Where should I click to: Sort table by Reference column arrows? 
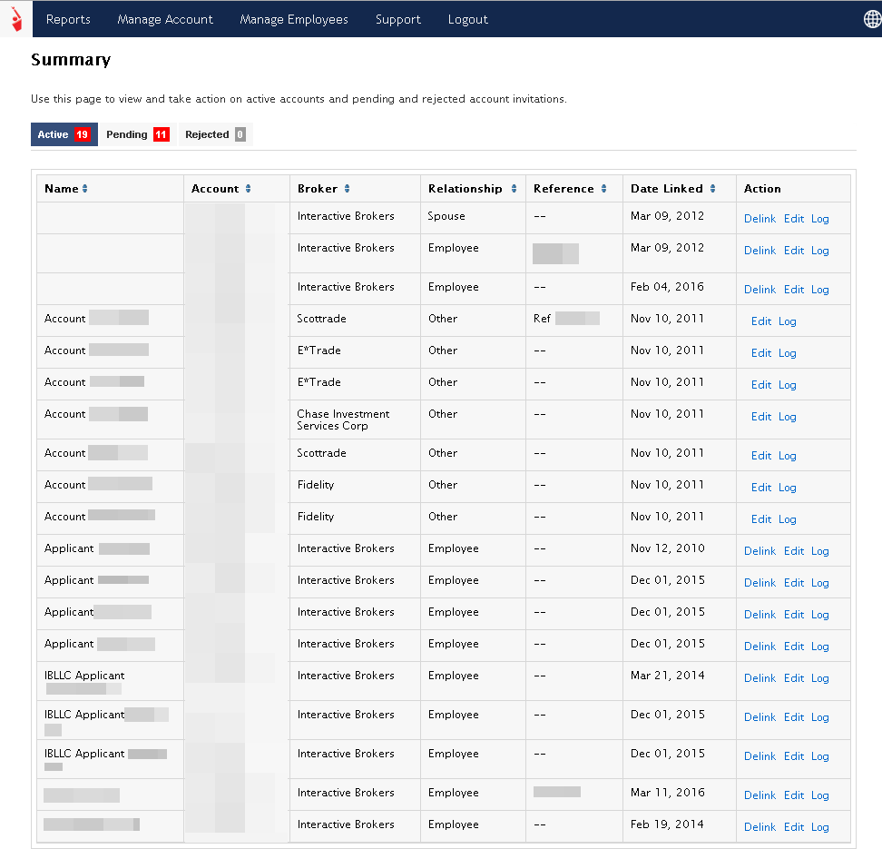pyautogui.click(x=603, y=189)
